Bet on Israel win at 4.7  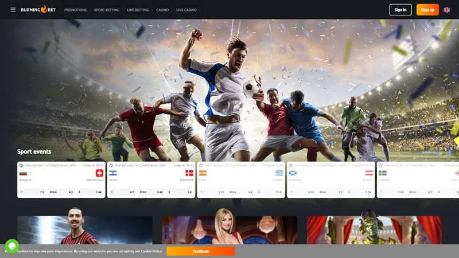click(x=122, y=192)
